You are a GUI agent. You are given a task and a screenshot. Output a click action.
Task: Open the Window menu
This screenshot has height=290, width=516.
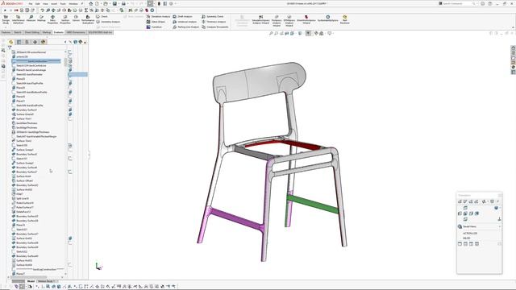point(73,3)
